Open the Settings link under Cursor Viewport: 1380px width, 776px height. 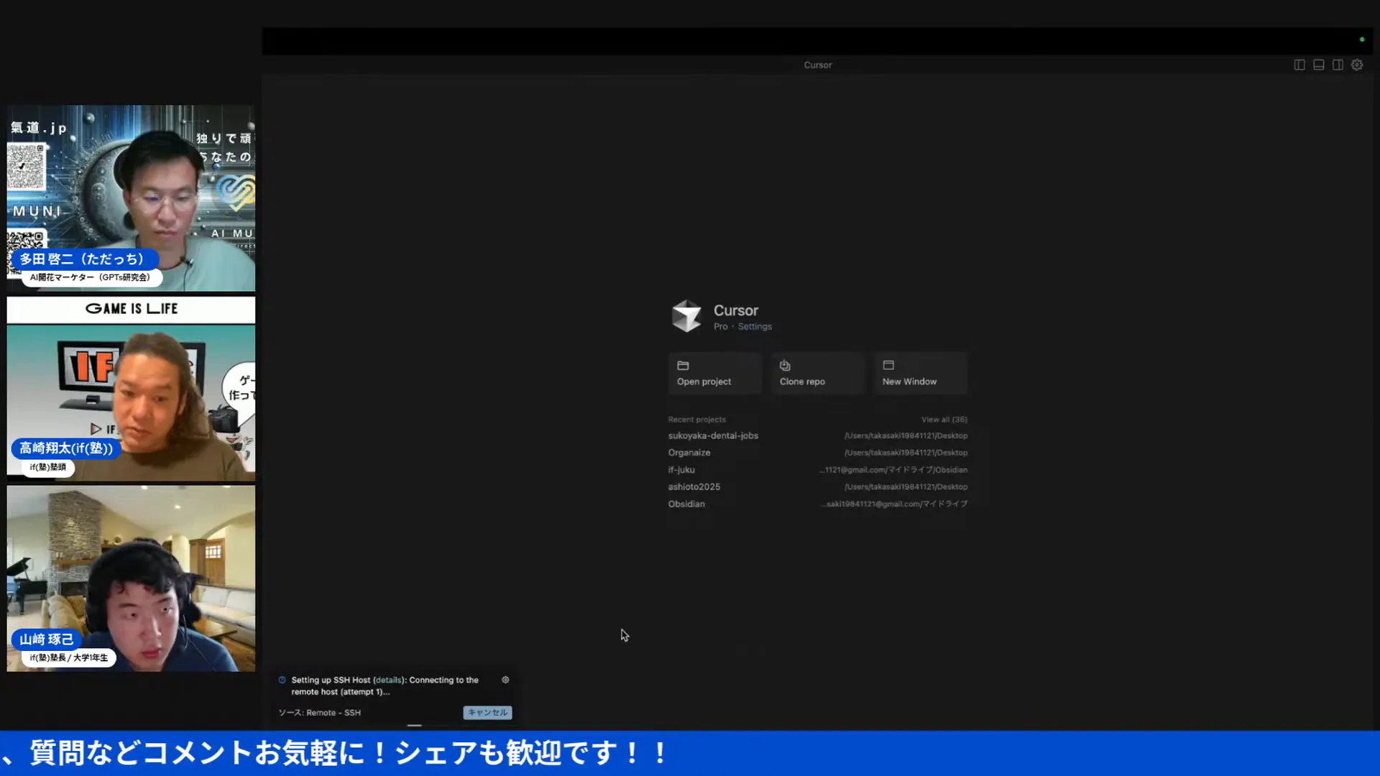(755, 327)
